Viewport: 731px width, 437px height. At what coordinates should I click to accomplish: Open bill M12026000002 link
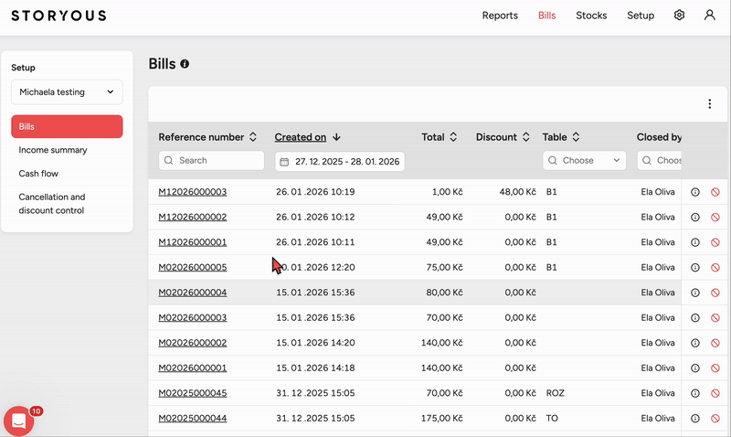coord(192,218)
